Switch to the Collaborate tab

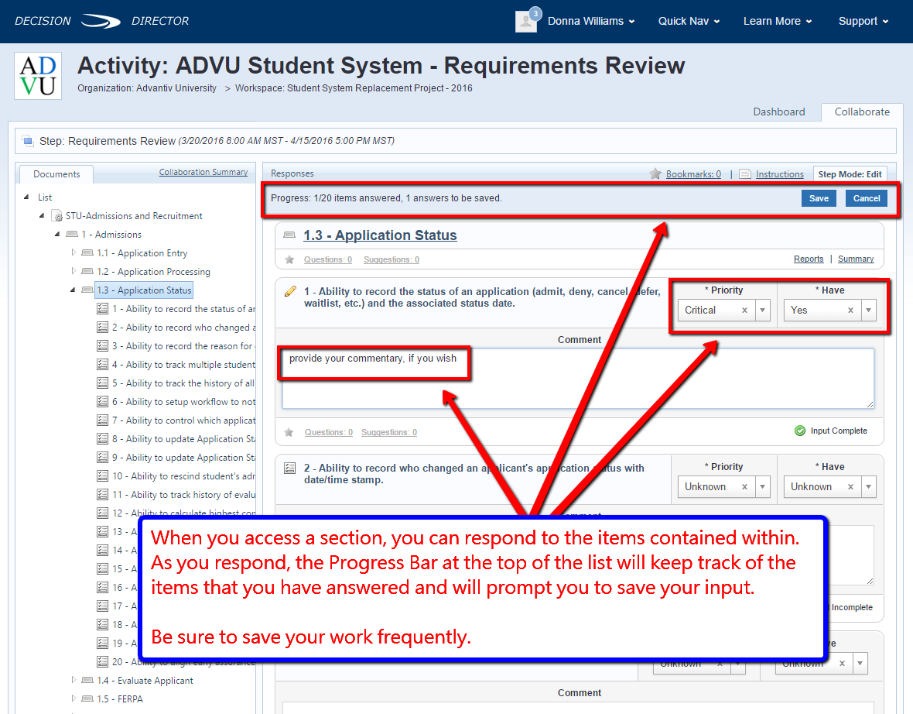point(862,112)
